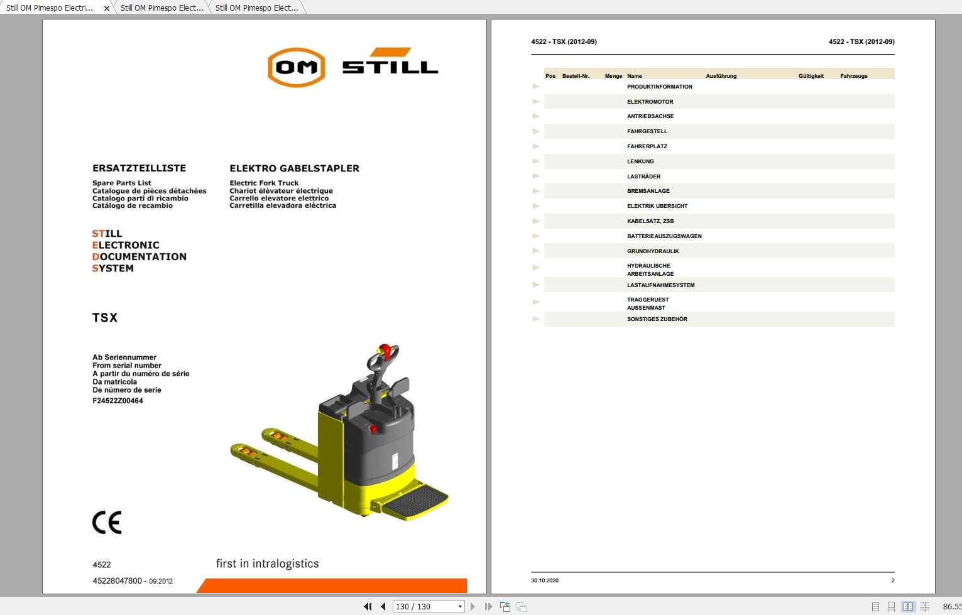Click the Gültigkeit column header

[x=811, y=76]
